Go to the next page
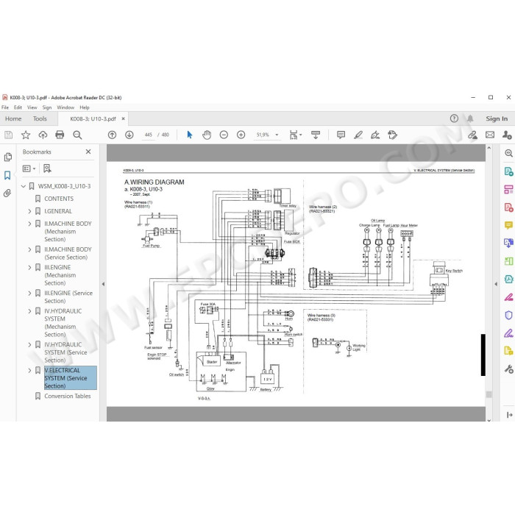 point(129,135)
